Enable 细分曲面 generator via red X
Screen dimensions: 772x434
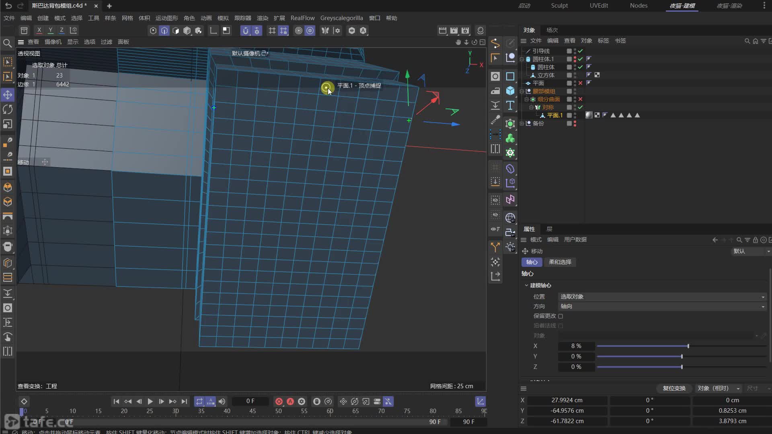580,99
